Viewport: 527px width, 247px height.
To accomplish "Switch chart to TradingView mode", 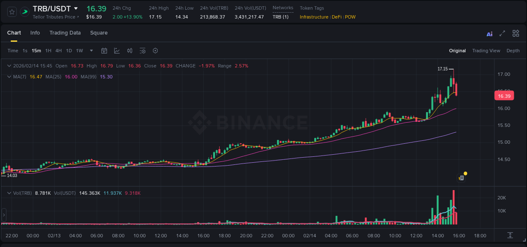I will (486, 51).
